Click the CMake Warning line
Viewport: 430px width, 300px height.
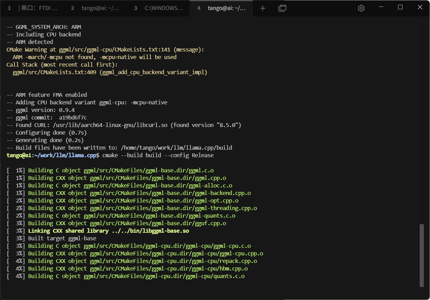click(x=105, y=50)
